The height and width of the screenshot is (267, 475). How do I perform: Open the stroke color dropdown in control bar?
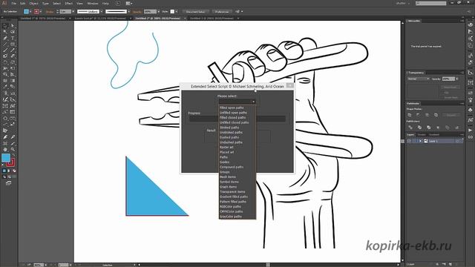[40, 12]
